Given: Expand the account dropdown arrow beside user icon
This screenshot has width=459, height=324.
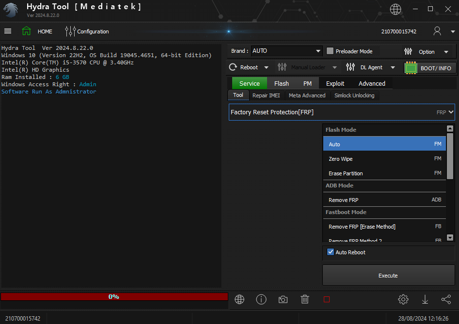Looking at the screenshot, I should (x=453, y=31).
